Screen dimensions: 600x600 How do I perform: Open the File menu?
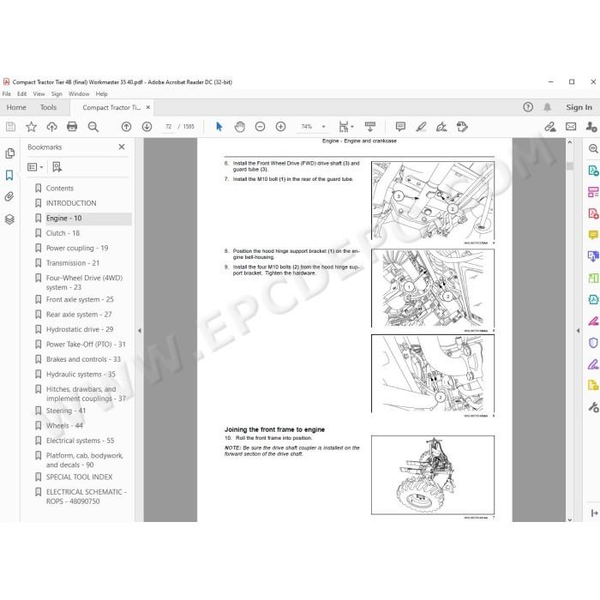[x=7, y=93]
